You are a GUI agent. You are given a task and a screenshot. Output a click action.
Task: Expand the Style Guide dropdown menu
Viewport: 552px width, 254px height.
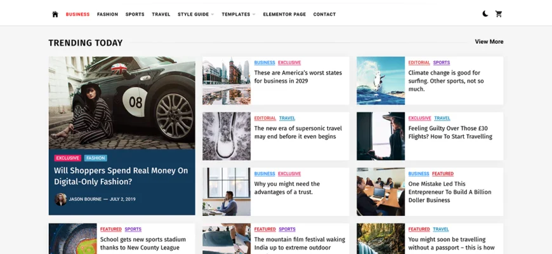195,14
